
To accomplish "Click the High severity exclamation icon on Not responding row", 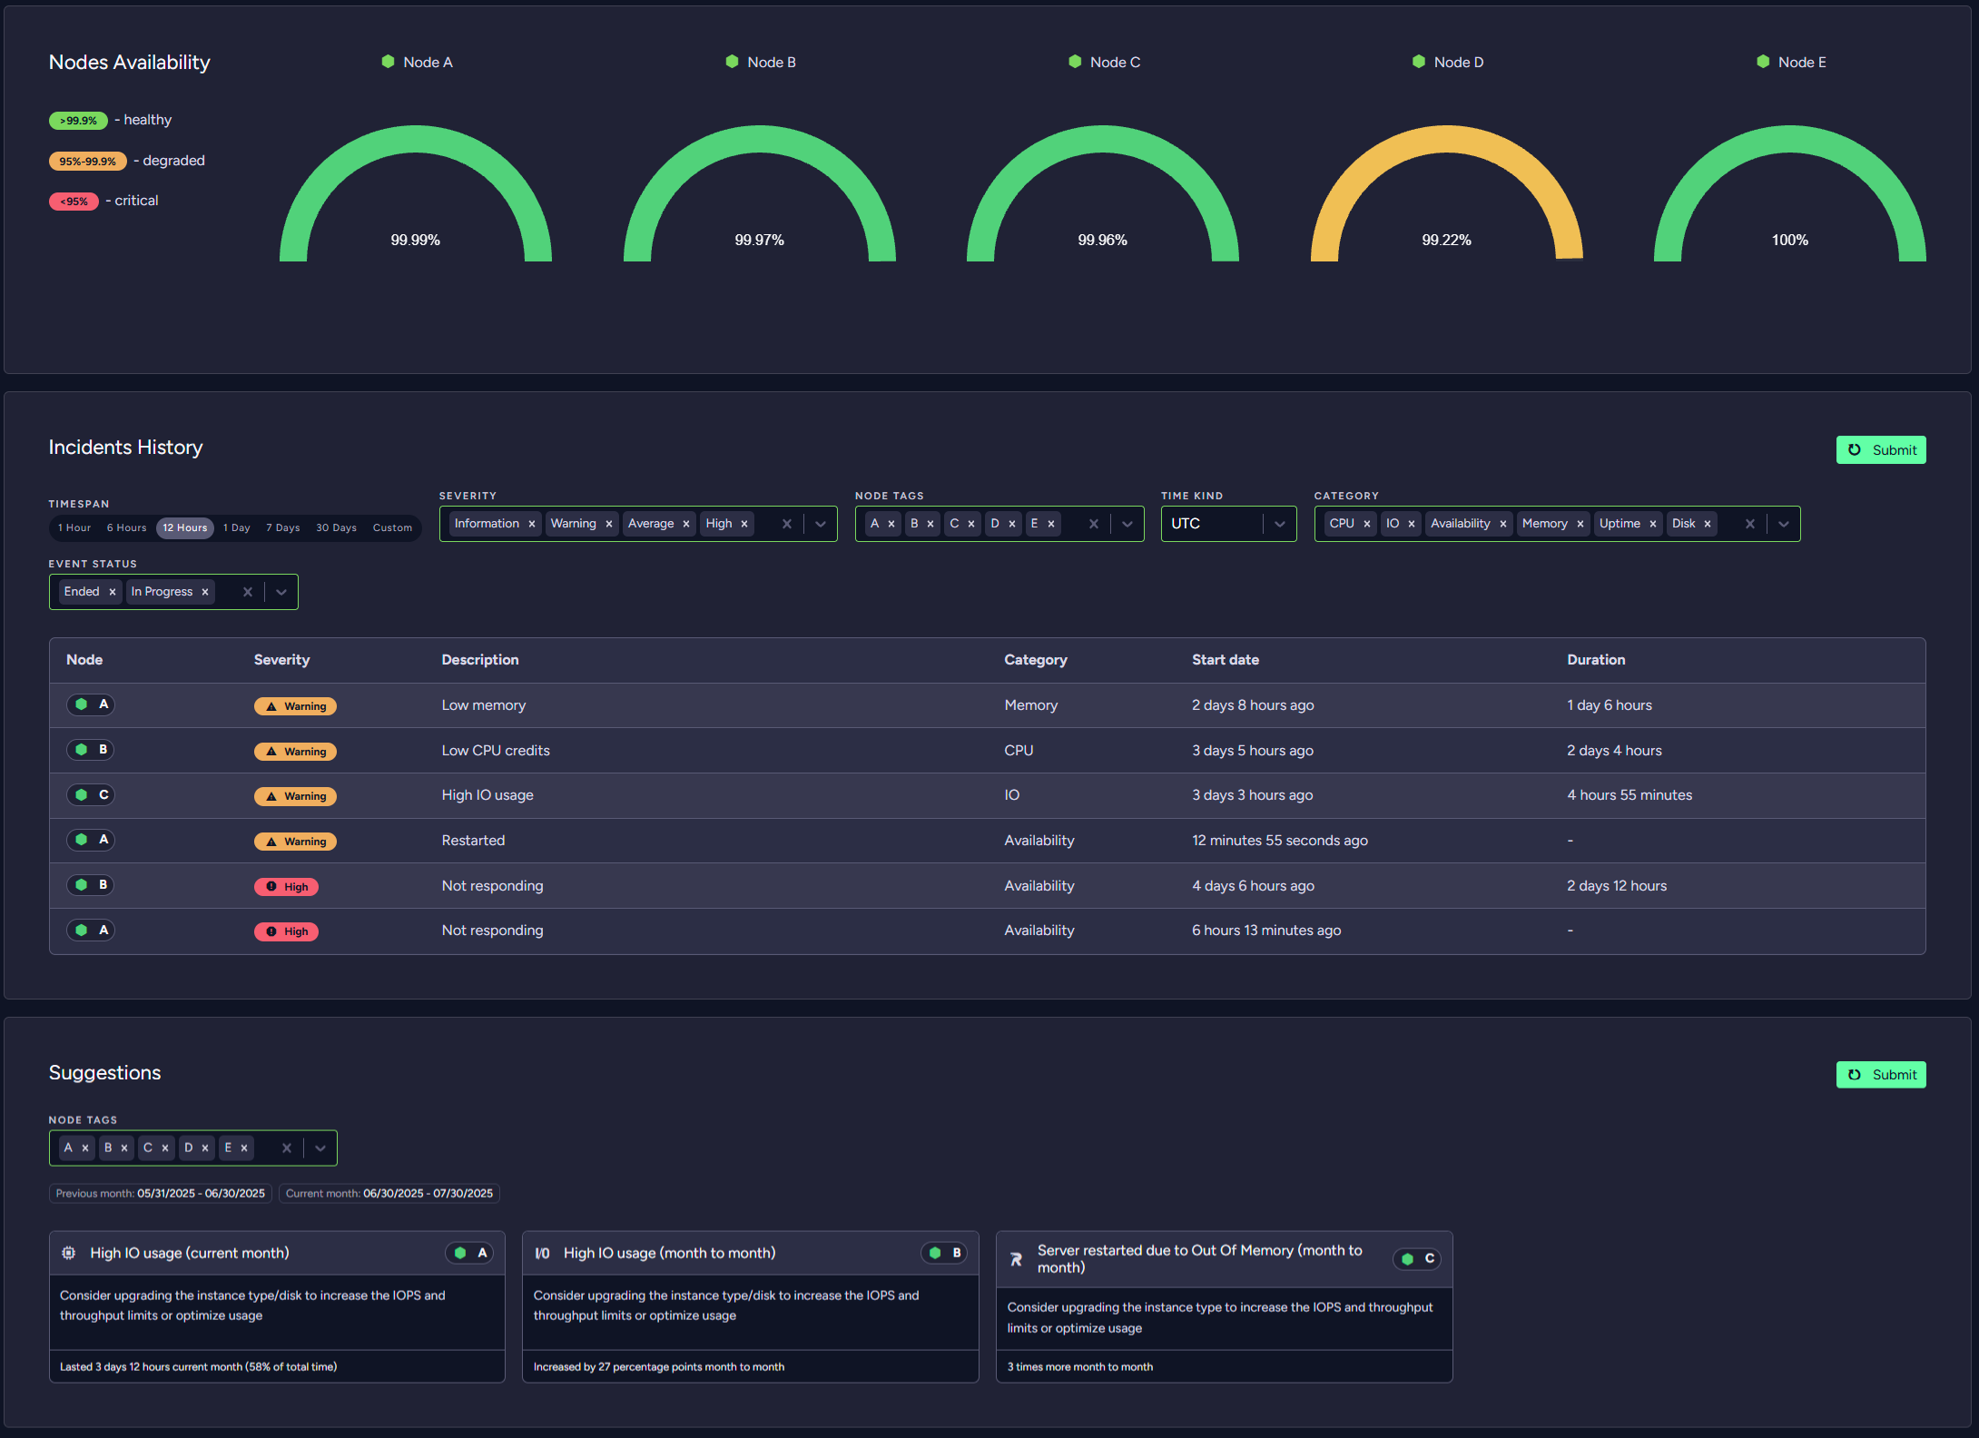I will click(x=272, y=886).
